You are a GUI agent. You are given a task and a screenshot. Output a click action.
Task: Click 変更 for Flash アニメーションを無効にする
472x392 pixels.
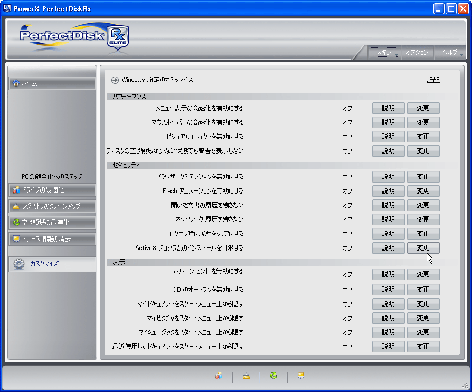[x=423, y=191]
